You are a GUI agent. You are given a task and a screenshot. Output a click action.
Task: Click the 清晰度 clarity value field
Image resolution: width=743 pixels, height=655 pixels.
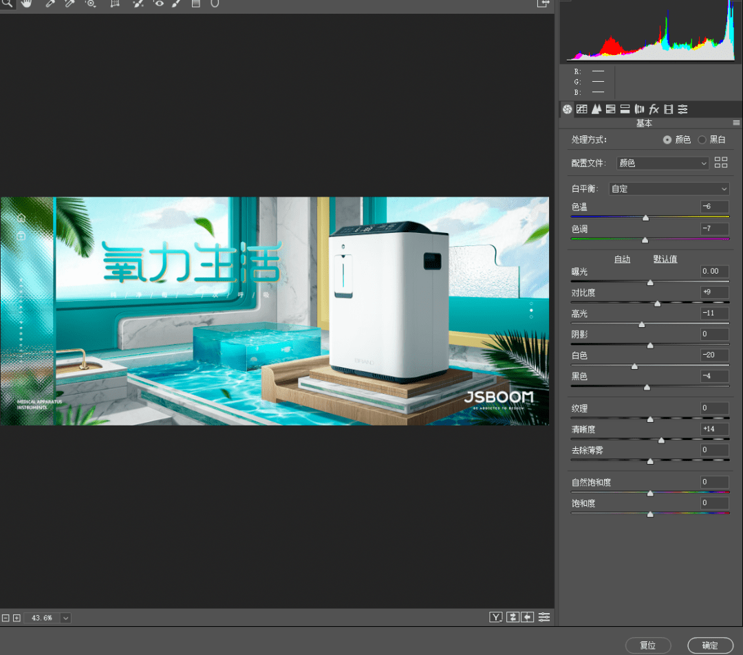point(714,429)
